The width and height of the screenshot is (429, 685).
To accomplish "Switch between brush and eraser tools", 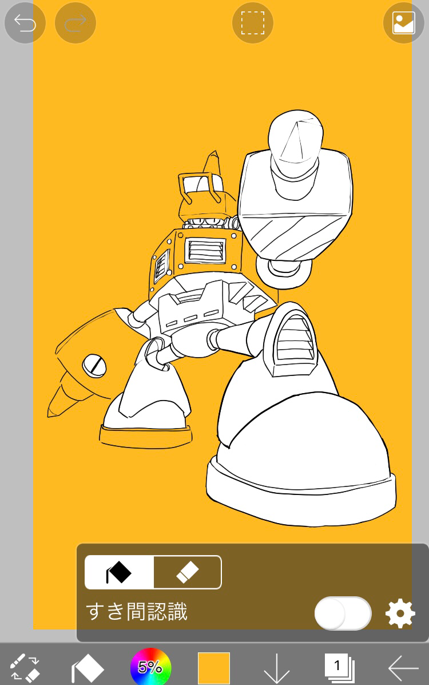I will pyautogui.click(x=25, y=667).
